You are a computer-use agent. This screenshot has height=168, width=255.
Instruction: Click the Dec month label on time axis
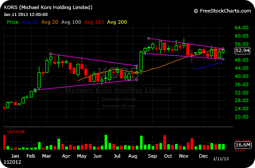(203, 156)
